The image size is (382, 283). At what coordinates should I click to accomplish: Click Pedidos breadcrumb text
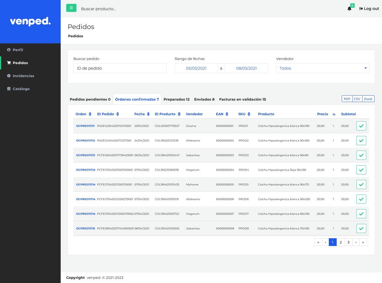pyautogui.click(x=76, y=36)
